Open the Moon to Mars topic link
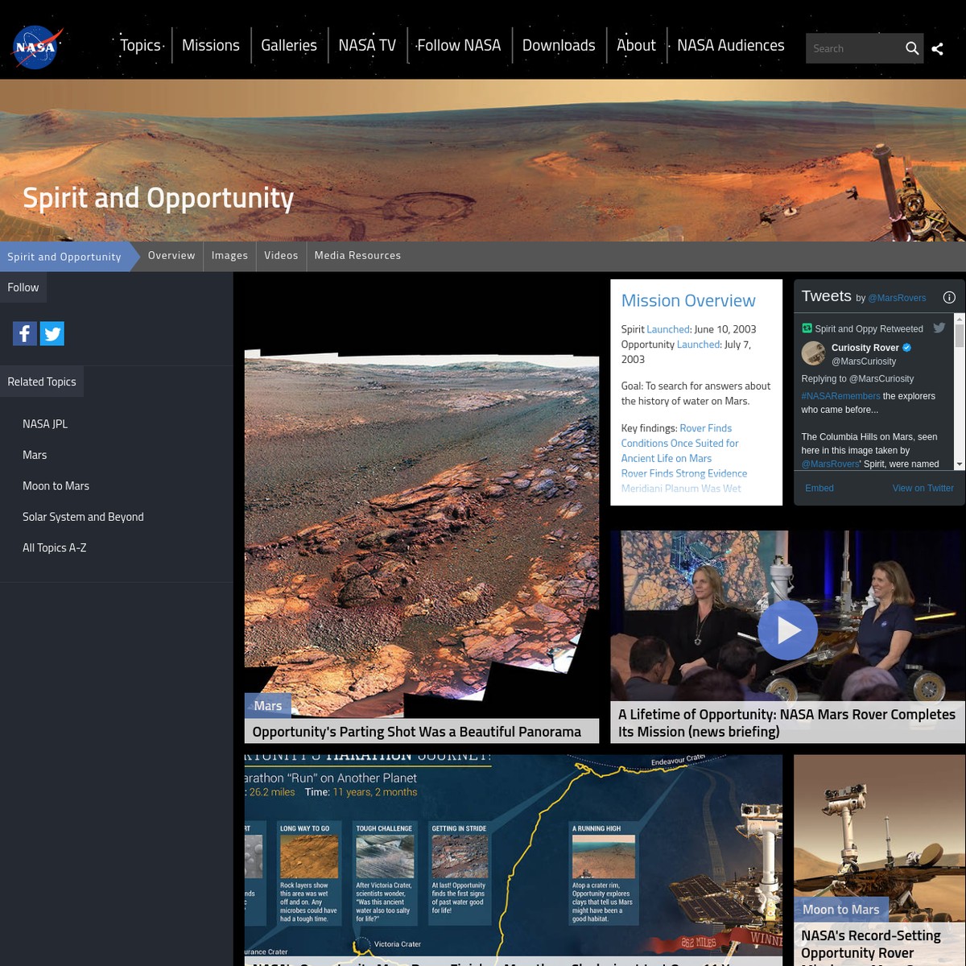This screenshot has height=966, width=966. pyautogui.click(x=56, y=486)
